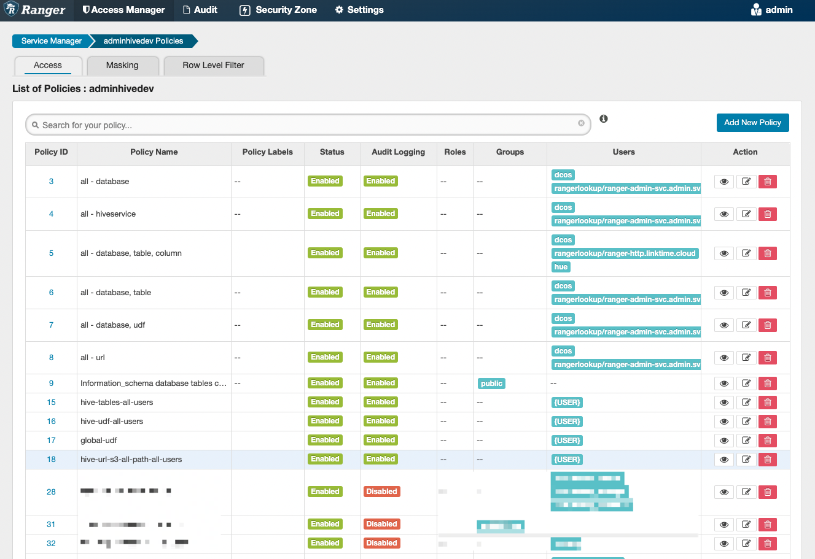View the global-udf policy

(724, 441)
